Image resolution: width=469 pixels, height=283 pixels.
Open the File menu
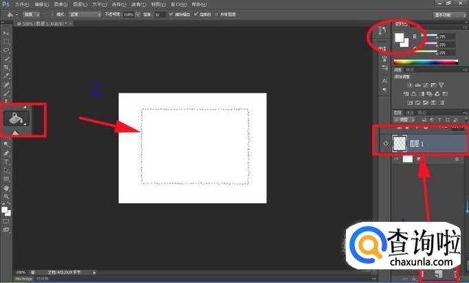coord(22,5)
